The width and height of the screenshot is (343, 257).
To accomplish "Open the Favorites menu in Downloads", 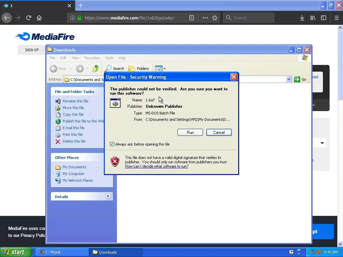I will tap(92, 58).
